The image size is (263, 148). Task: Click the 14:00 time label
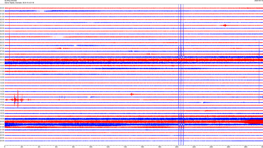point(2,89)
